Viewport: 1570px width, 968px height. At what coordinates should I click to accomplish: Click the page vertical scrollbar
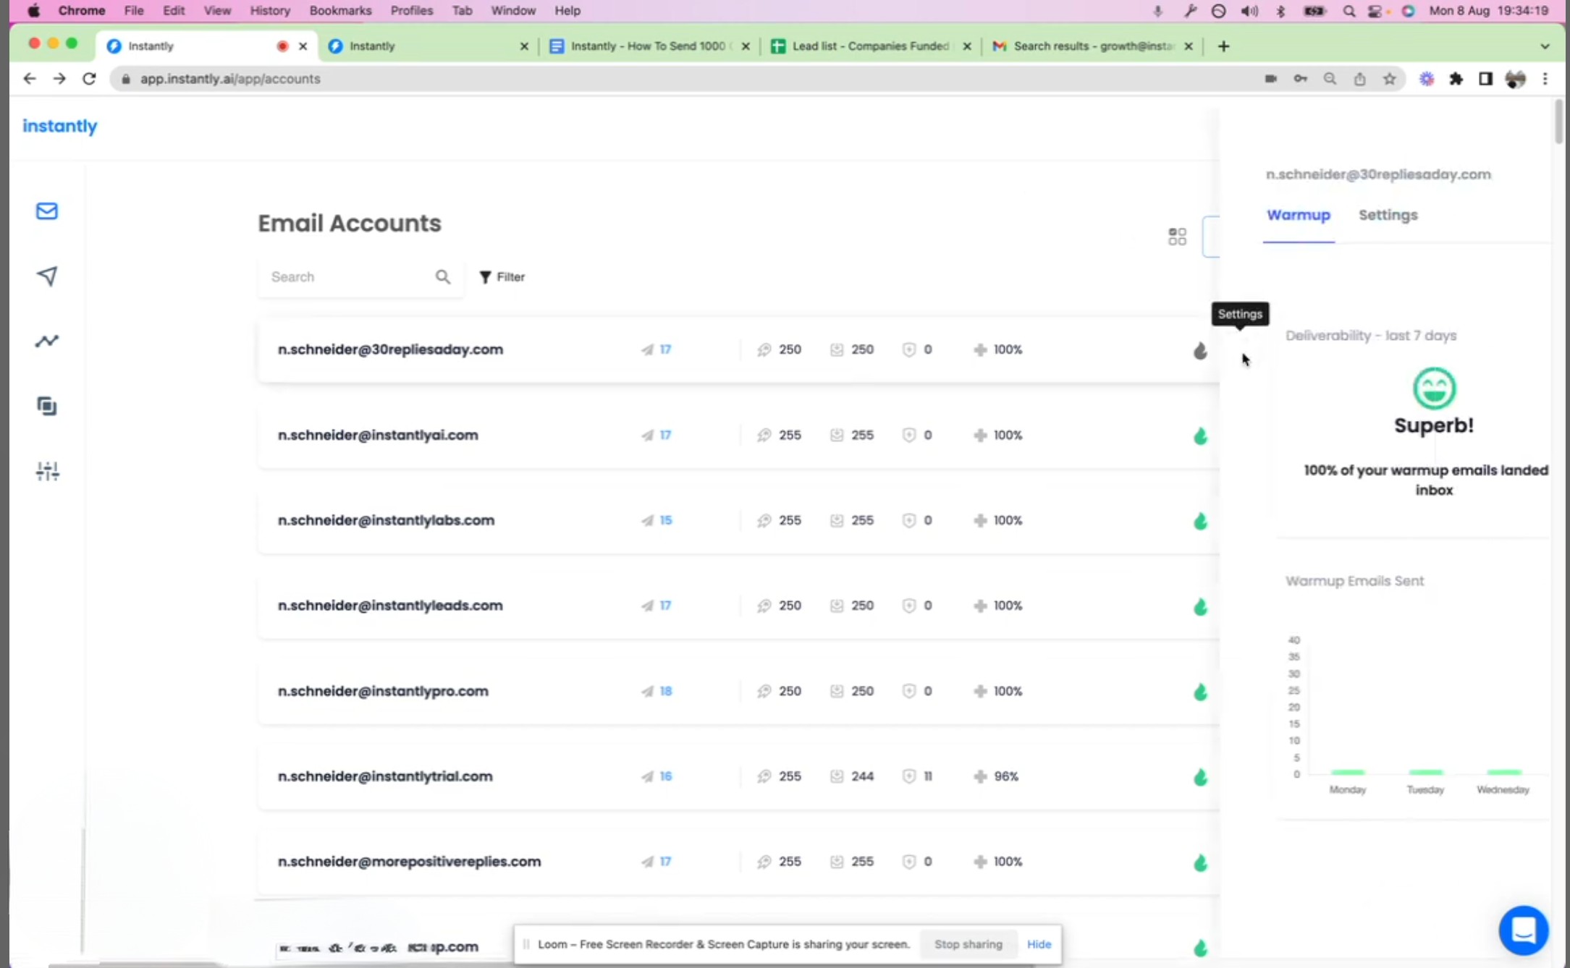[1558, 122]
